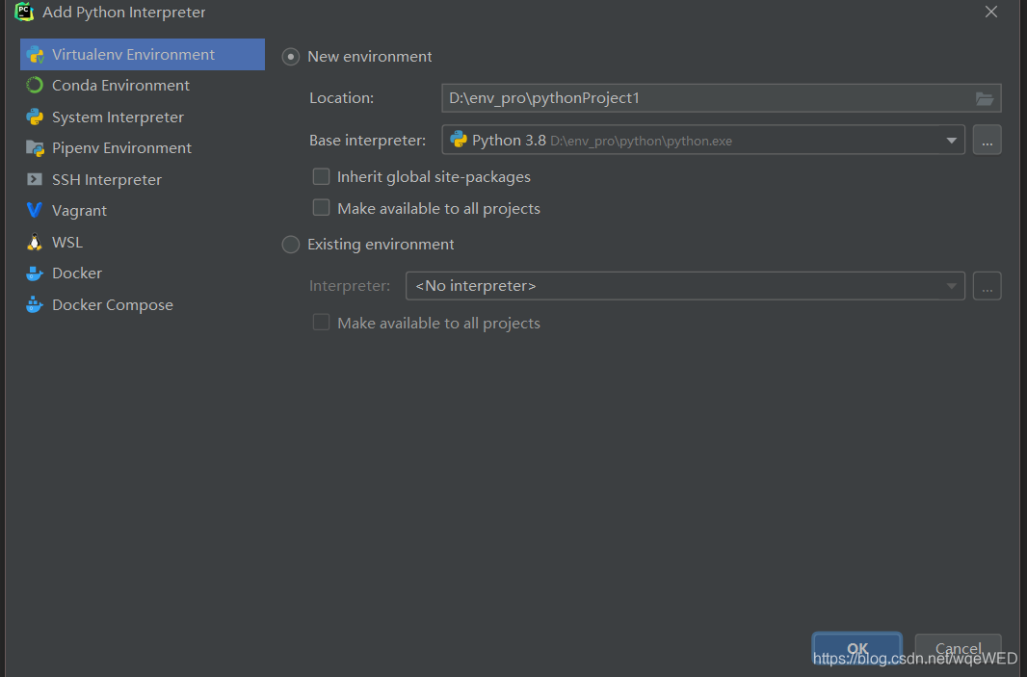The width and height of the screenshot is (1027, 677).
Task: Expand the Interpreter dropdown arrow
Action: [951, 286]
